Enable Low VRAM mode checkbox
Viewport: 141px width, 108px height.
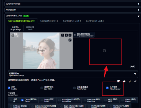click(42, 88)
